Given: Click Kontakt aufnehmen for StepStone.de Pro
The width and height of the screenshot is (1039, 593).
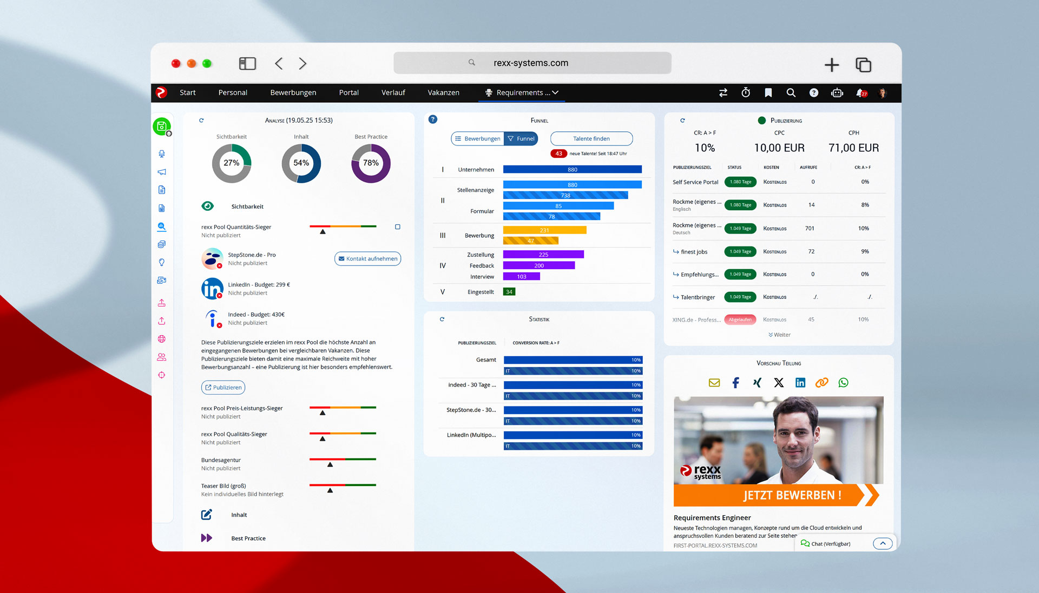Looking at the screenshot, I should [367, 258].
